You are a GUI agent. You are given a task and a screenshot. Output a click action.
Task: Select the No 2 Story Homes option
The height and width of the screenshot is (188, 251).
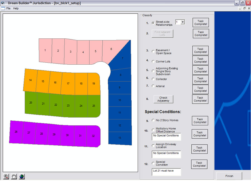tap(153, 120)
